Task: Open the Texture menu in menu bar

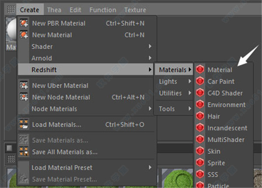Action: (x=135, y=10)
